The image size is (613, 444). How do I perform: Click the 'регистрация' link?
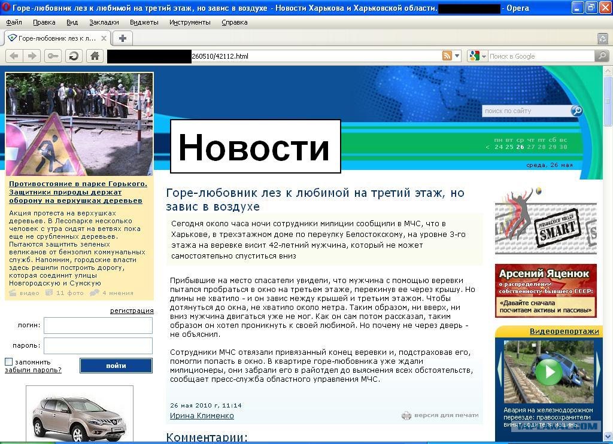[132, 311]
